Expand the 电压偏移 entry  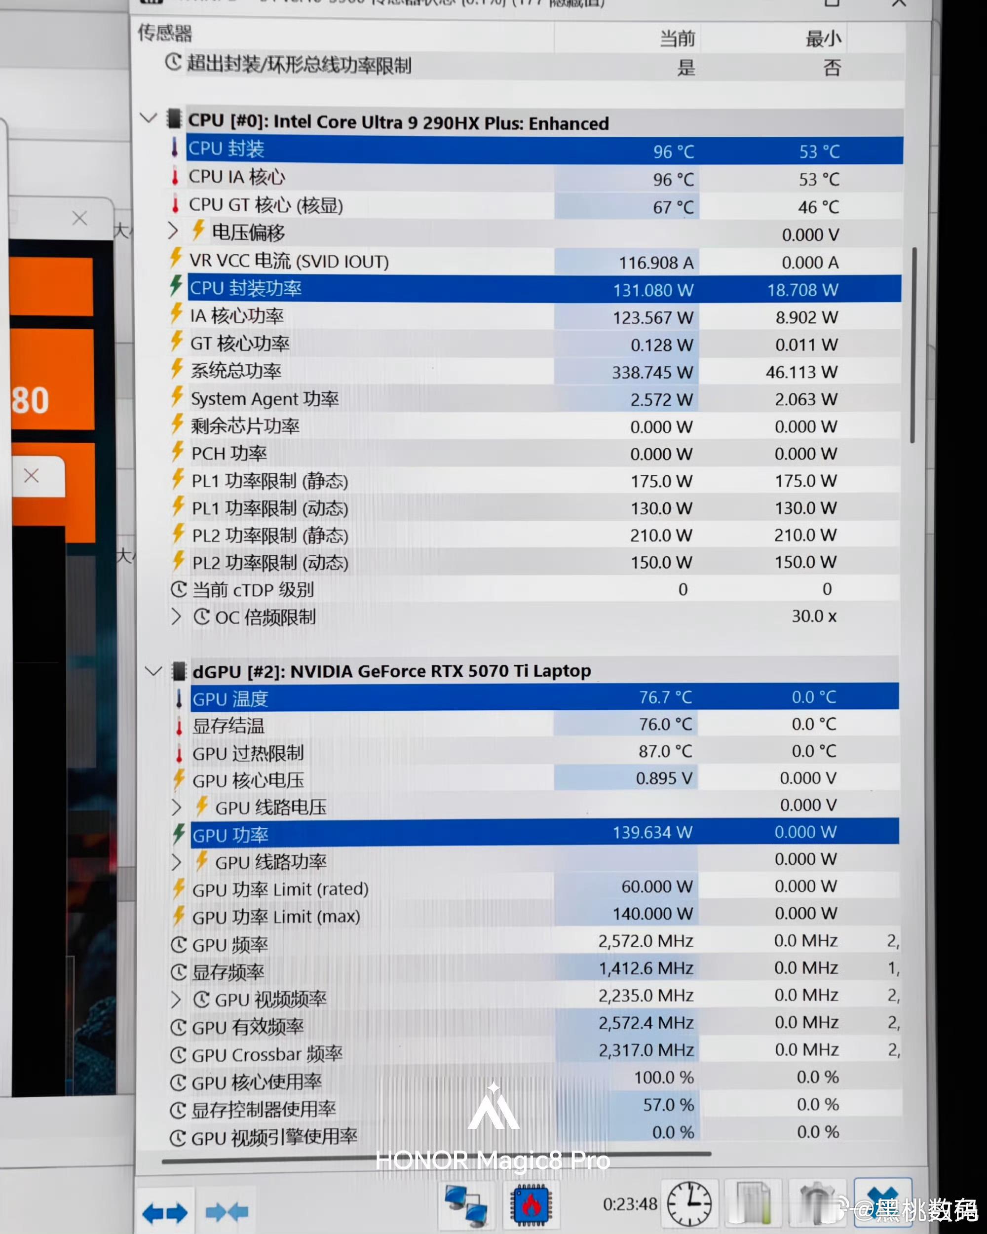[173, 231]
